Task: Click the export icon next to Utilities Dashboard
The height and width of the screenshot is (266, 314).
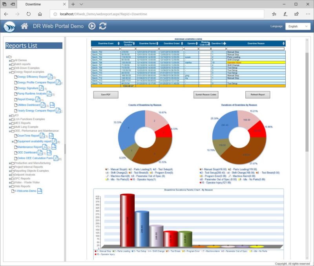Action: click(x=52, y=105)
